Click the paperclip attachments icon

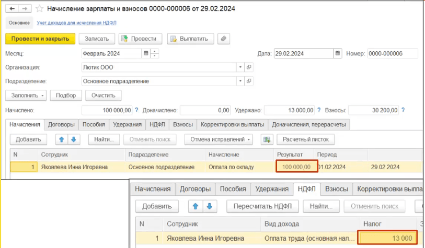point(223,39)
